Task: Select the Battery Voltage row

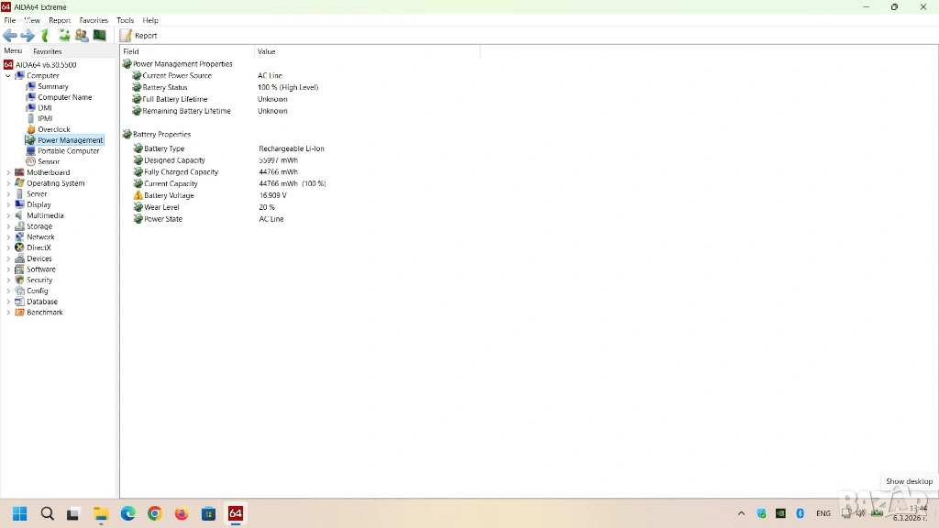Action: 169,195
